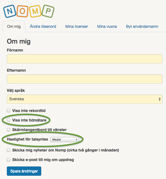Click the Välj språk label
The width and height of the screenshot is (166, 179).
coord(16,90)
